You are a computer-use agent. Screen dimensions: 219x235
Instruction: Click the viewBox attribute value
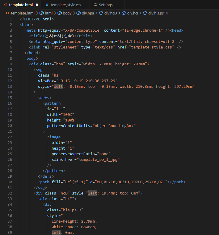tap(87, 81)
